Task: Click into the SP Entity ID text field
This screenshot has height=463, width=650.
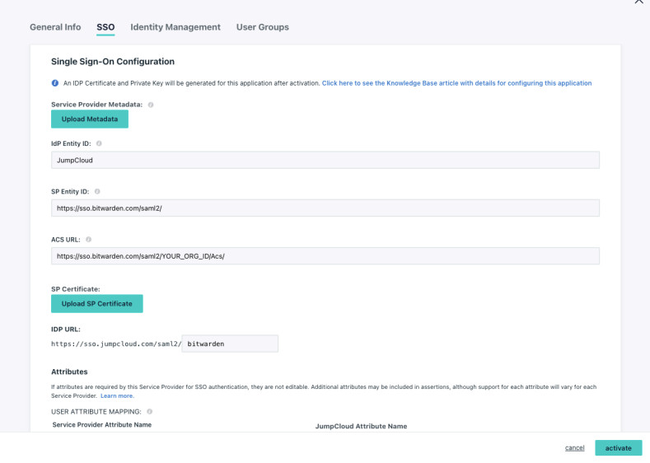Action: click(325, 208)
